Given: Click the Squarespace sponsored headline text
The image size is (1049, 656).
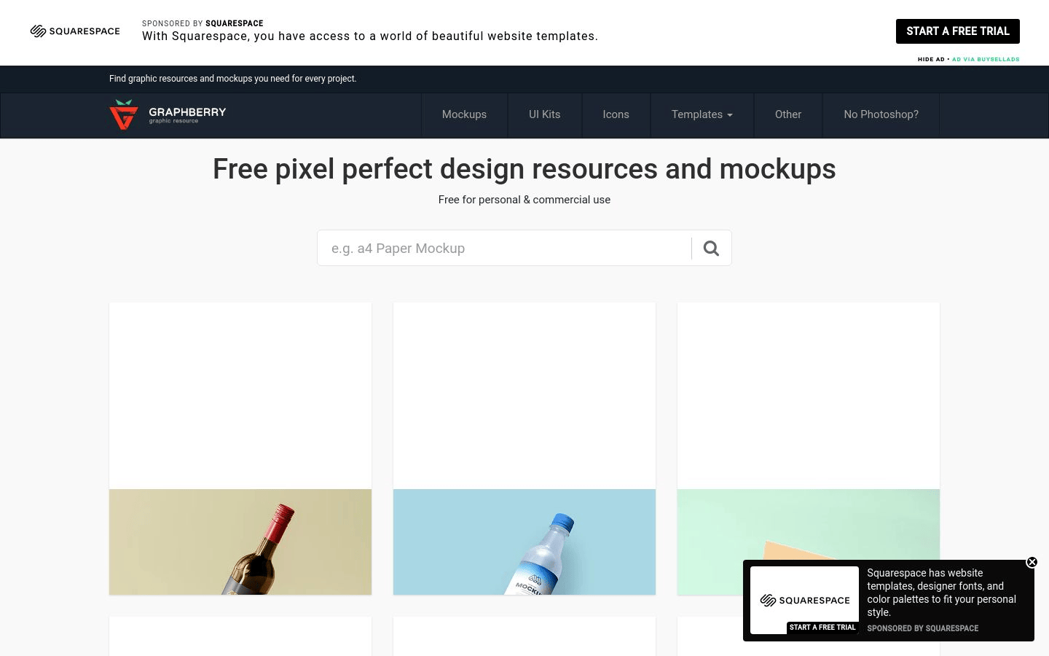Looking at the screenshot, I should pyautogui.click(x=369, y=36).
